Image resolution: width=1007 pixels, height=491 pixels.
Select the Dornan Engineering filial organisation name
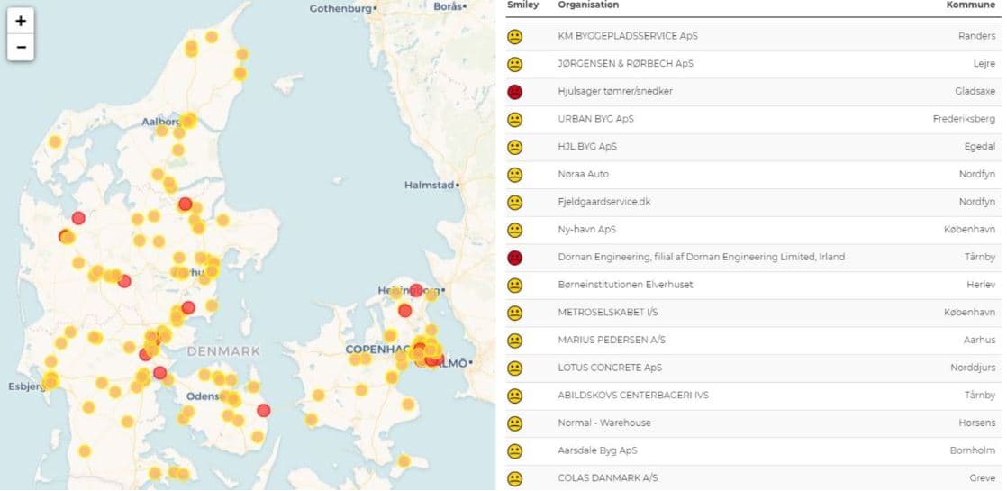click(702, 257)
